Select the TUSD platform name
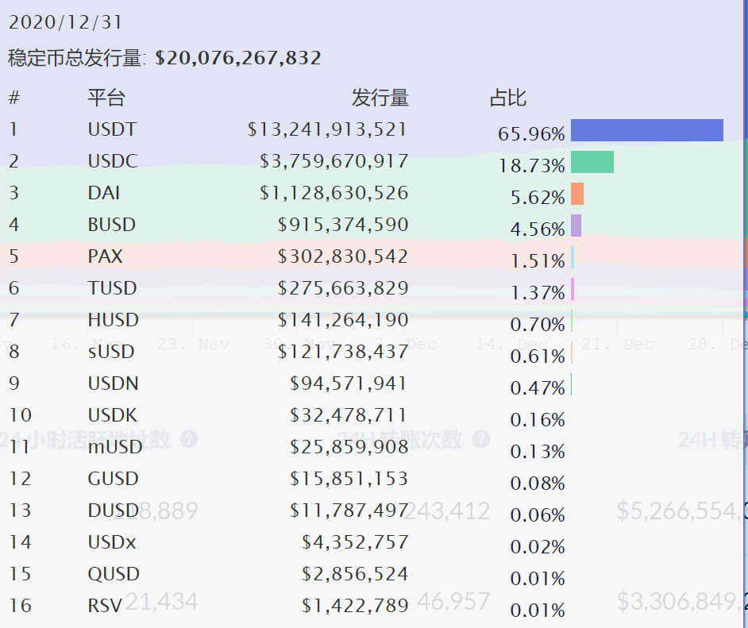 (112, 288)
